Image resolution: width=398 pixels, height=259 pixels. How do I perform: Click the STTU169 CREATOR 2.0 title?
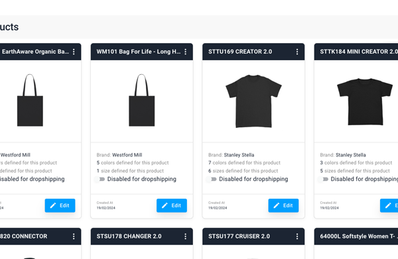(240, 52)
